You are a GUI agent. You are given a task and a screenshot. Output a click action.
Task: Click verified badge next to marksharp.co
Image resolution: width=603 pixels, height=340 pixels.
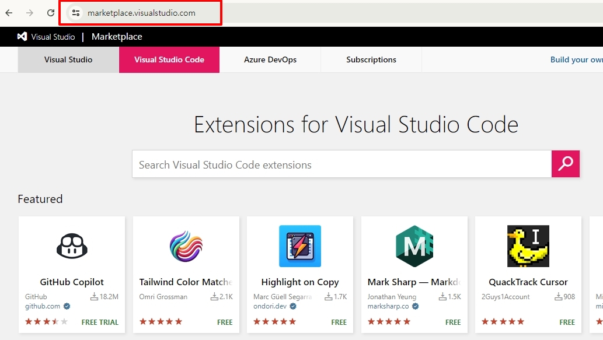[x=416, y=306]
